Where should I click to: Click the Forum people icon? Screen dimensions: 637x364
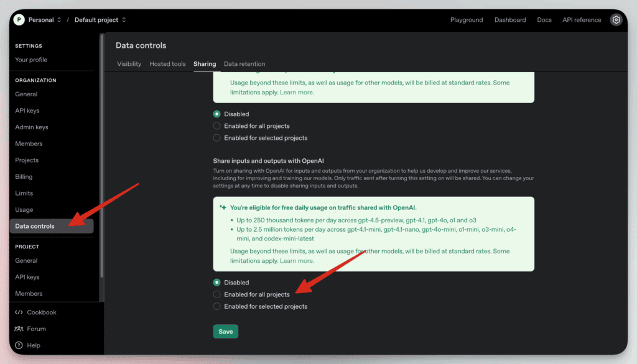pyautogui.click(x=19, y=329)
